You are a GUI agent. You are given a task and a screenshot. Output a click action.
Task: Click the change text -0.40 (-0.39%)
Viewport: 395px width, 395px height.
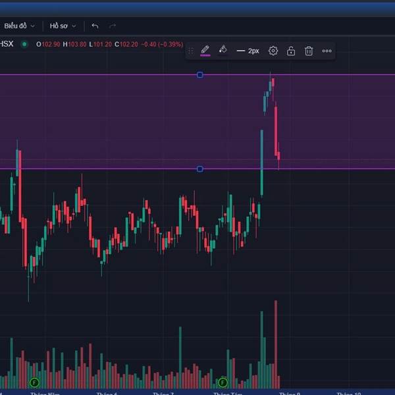(162, 44)
